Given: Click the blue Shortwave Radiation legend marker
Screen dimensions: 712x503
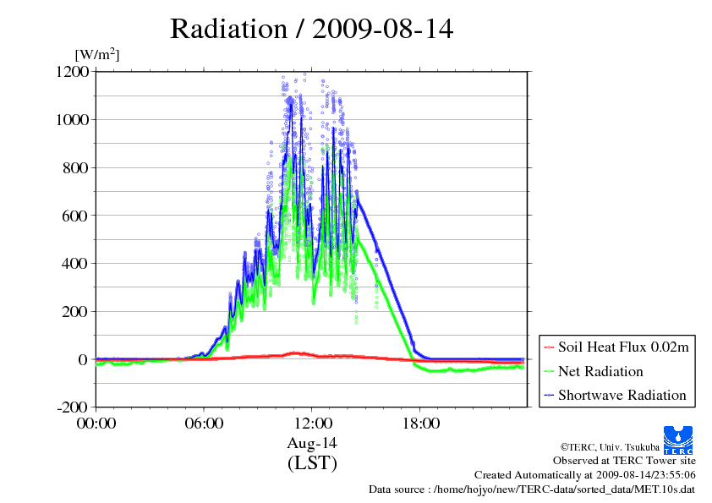Looking at the screenshot, I should click(549, 396).
